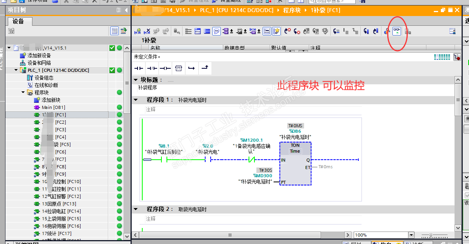Screen dimensions: 469x244
Task: Click 添加新块 in the tree
Action: (x=51, y=100)
